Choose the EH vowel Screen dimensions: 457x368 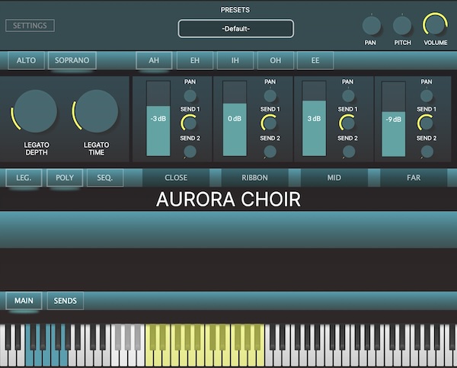coord(195,60)
